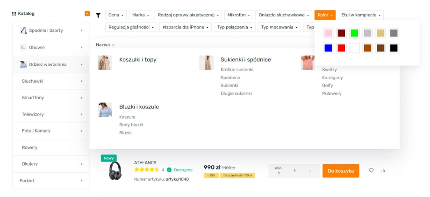
Task: Click the Bluzki i koszule category image
Action: pos(105,109)
